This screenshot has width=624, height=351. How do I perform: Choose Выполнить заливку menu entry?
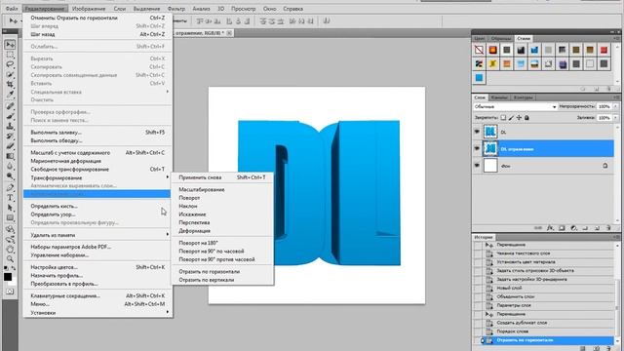tap(97, 133)
